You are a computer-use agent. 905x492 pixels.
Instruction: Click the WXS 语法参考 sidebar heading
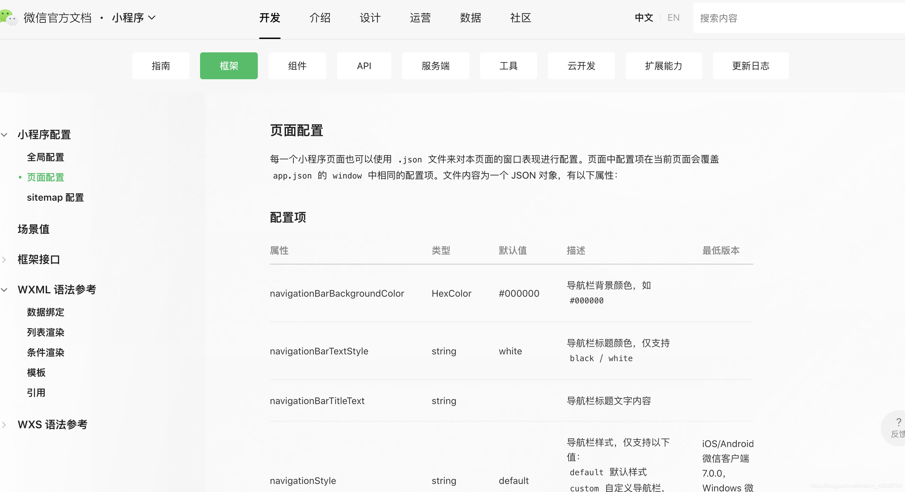[53, 425]
